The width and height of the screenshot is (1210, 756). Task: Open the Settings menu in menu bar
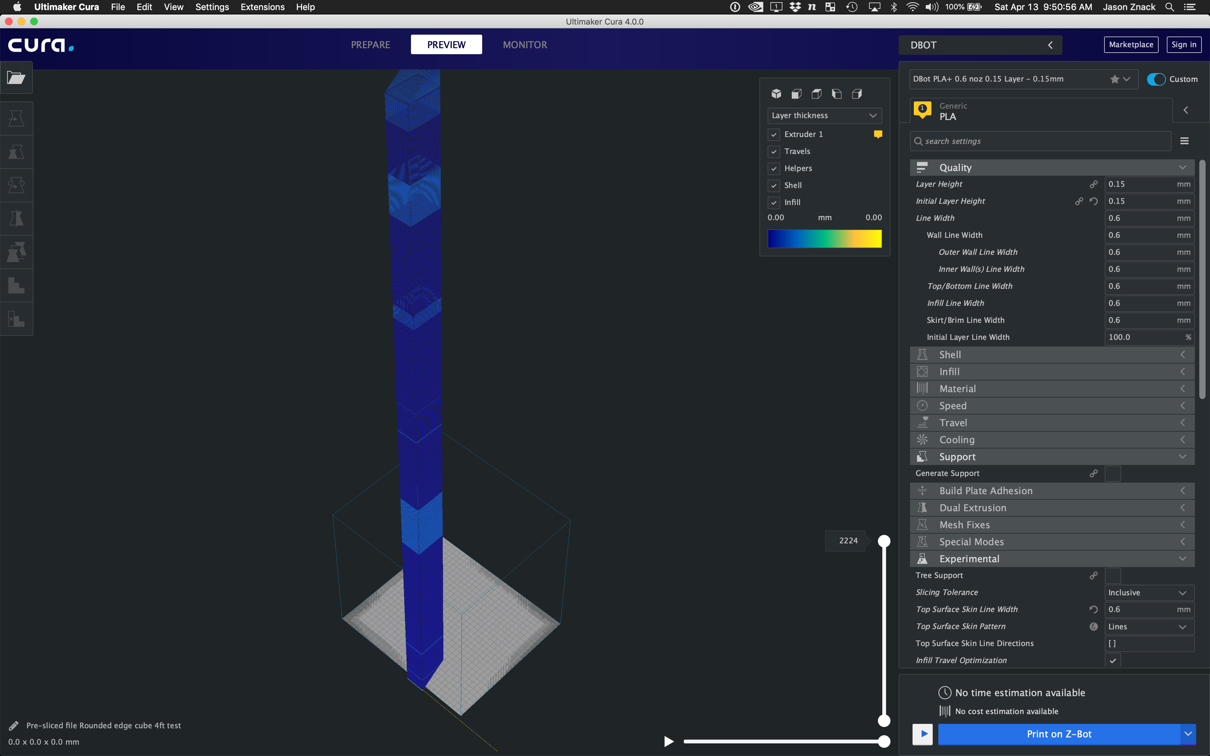[x=212, y=7]
